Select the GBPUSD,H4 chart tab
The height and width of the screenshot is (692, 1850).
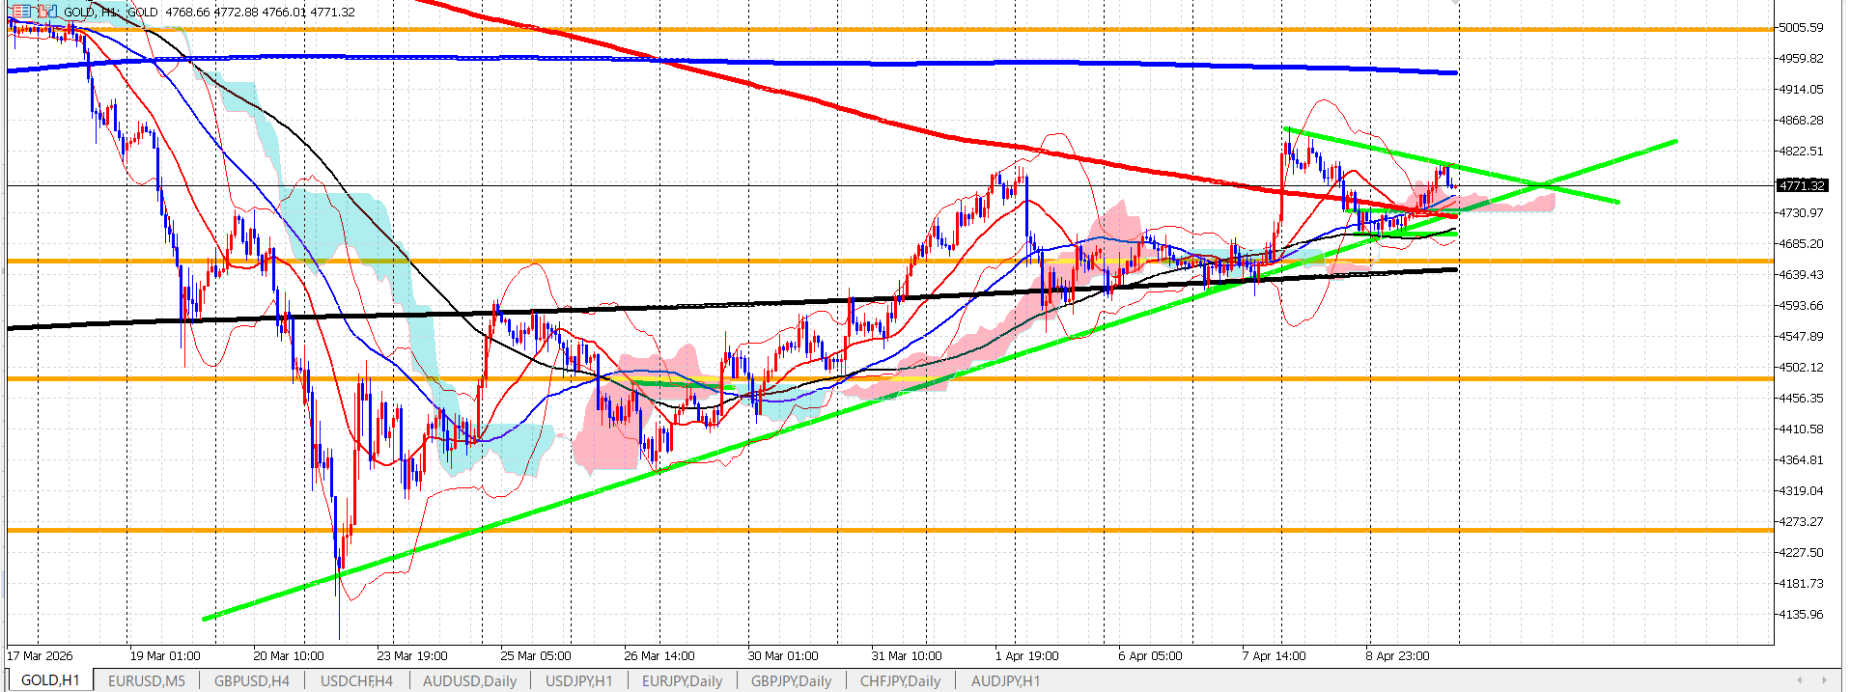pos(252,680)
